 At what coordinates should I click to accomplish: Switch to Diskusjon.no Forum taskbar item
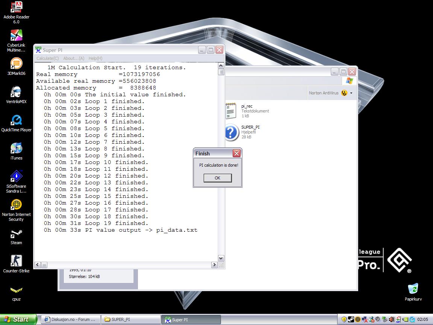pos(71,319)
